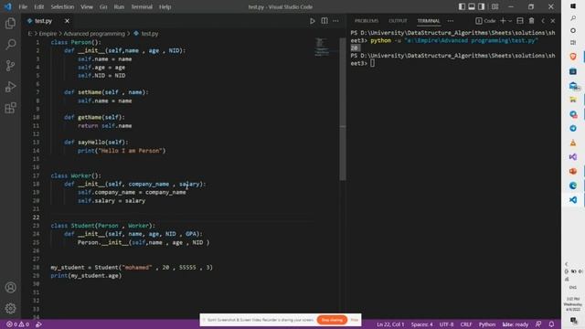Open the Customize Layout icon
The width and height of the screenshot is (585, 329).
click(x=495, y=6)
